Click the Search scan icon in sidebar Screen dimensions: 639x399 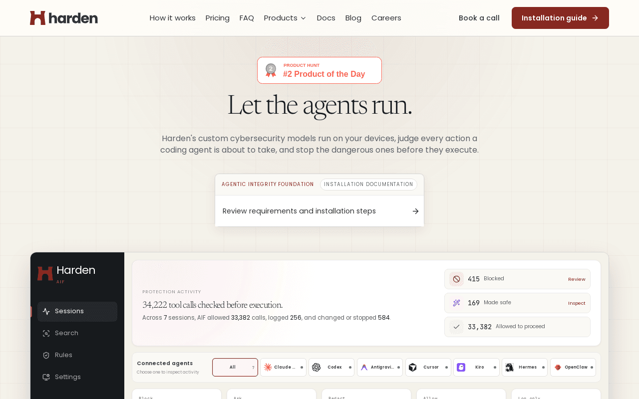46,333
